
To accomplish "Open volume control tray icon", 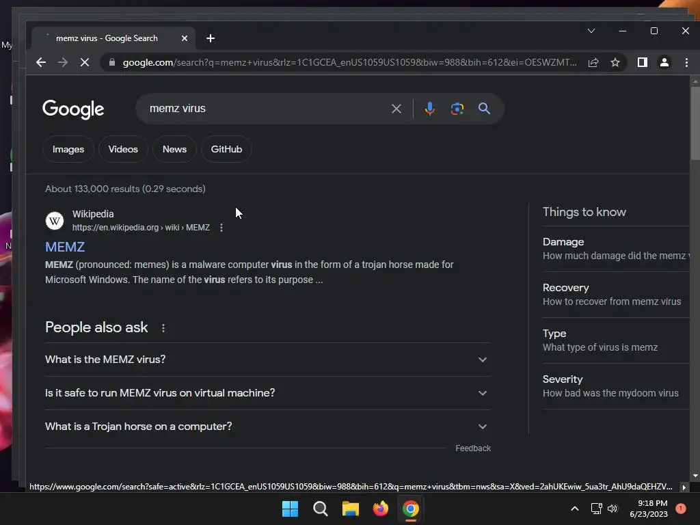I will tap(612, 509).
